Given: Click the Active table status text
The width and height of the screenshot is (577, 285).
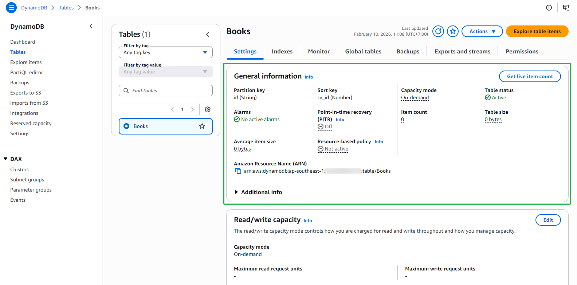Looking at the screenshot, I should 499,97.
